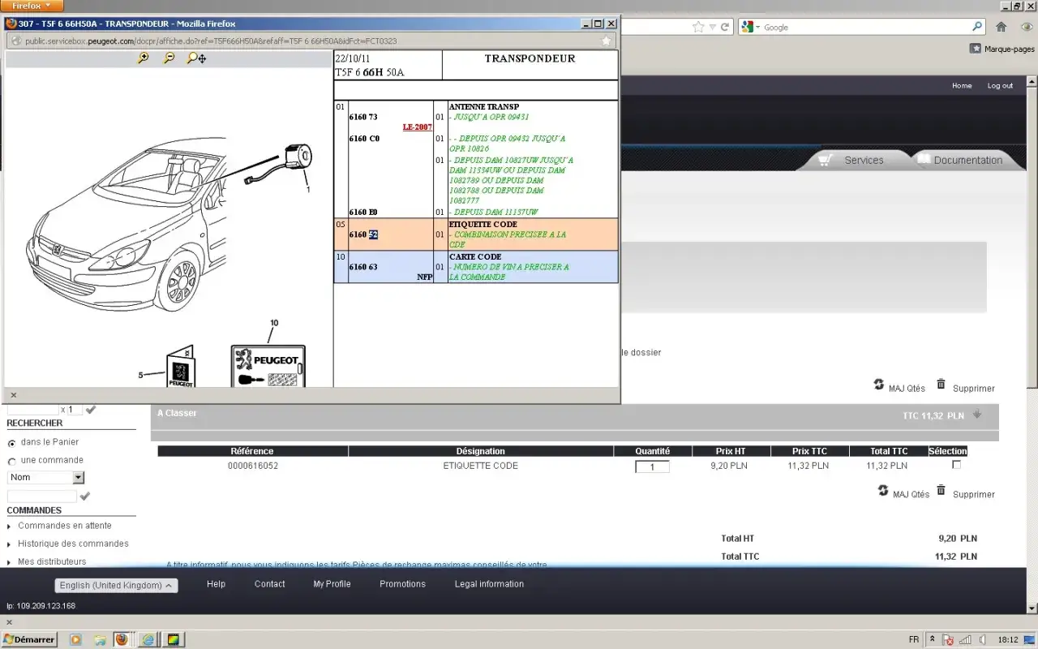Screen dimensions: 1038x649
Task: Select the 'dans le Panier' radio button
Action: click(11, 443)
